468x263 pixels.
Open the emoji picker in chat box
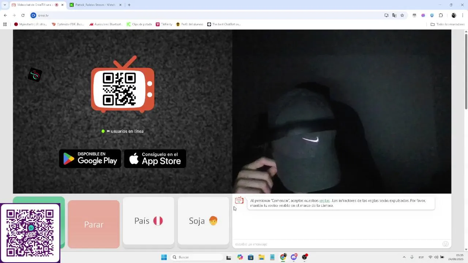coord(445,244)
